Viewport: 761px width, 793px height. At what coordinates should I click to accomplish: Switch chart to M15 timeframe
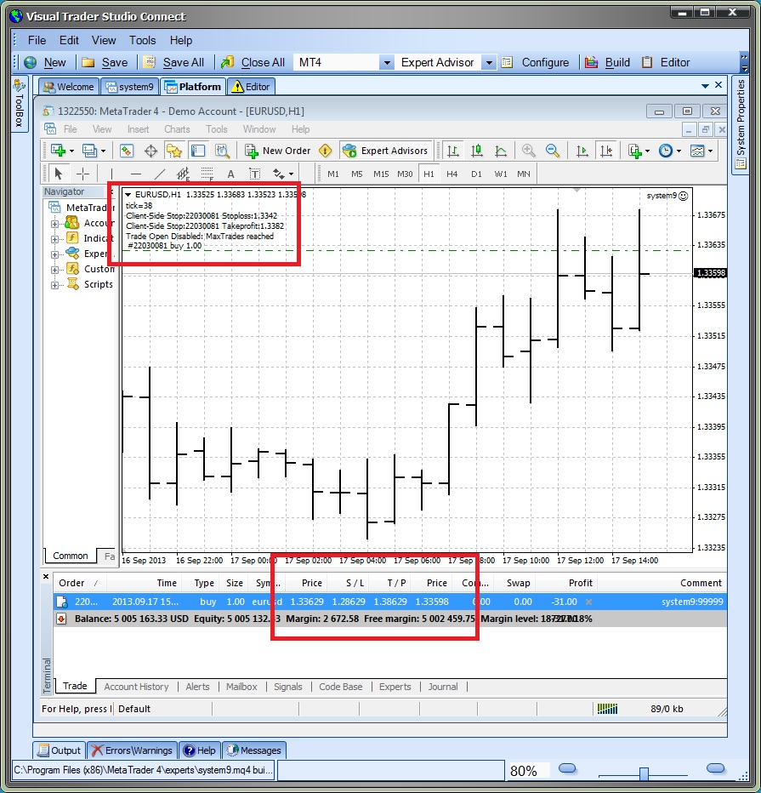[381, 174]
